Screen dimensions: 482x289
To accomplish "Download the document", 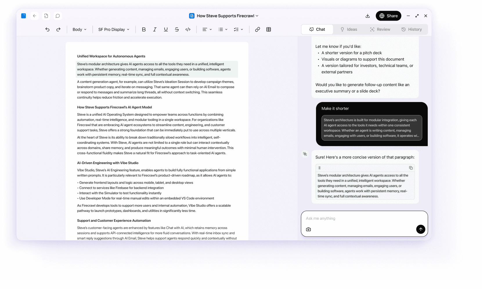I will pyautogui.click(x=368, y=16).
